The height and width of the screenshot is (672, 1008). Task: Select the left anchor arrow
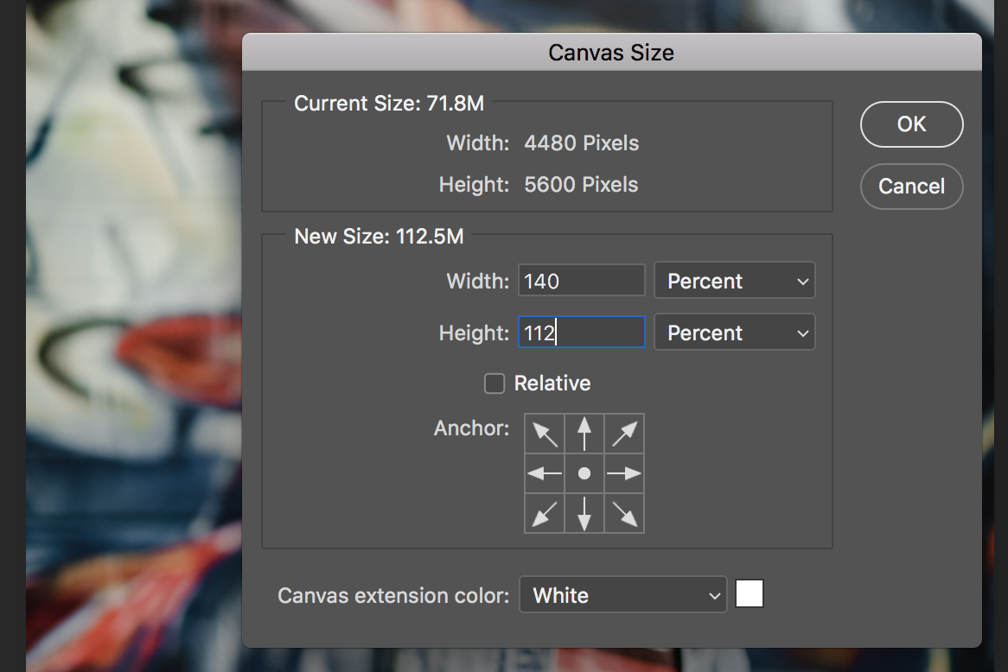coord(544,473)
